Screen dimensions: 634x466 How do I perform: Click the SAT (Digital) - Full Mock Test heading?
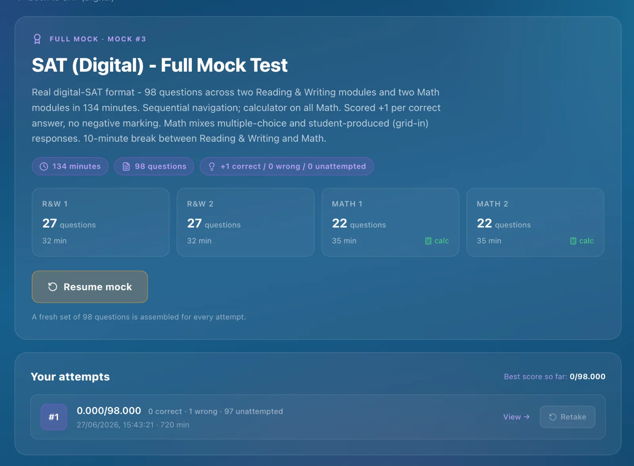point(160,65)
